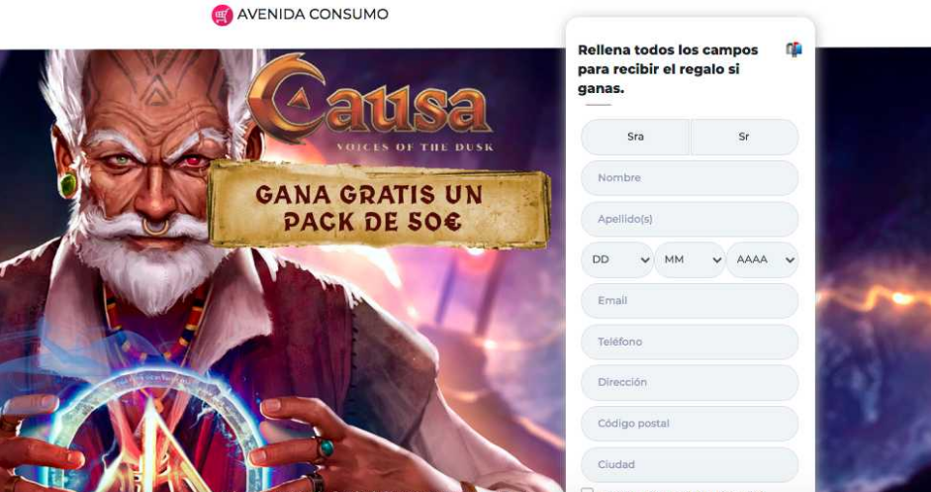The height and width of the screenshot is (492, 931).
Task: Click the Código postal input field
Action: click(x=690, y=424)
